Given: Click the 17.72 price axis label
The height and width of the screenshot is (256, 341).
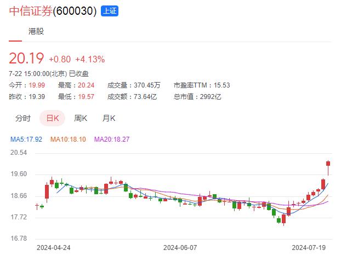Looking at the screenshot, I should coord(19,217).
